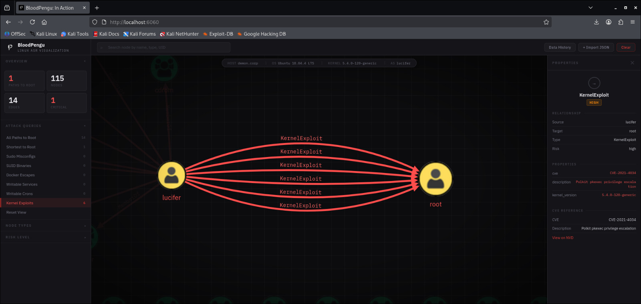This screenshot has width=641, height=304.
Task: Collapse the Overview section
Action: pos(85,61)
